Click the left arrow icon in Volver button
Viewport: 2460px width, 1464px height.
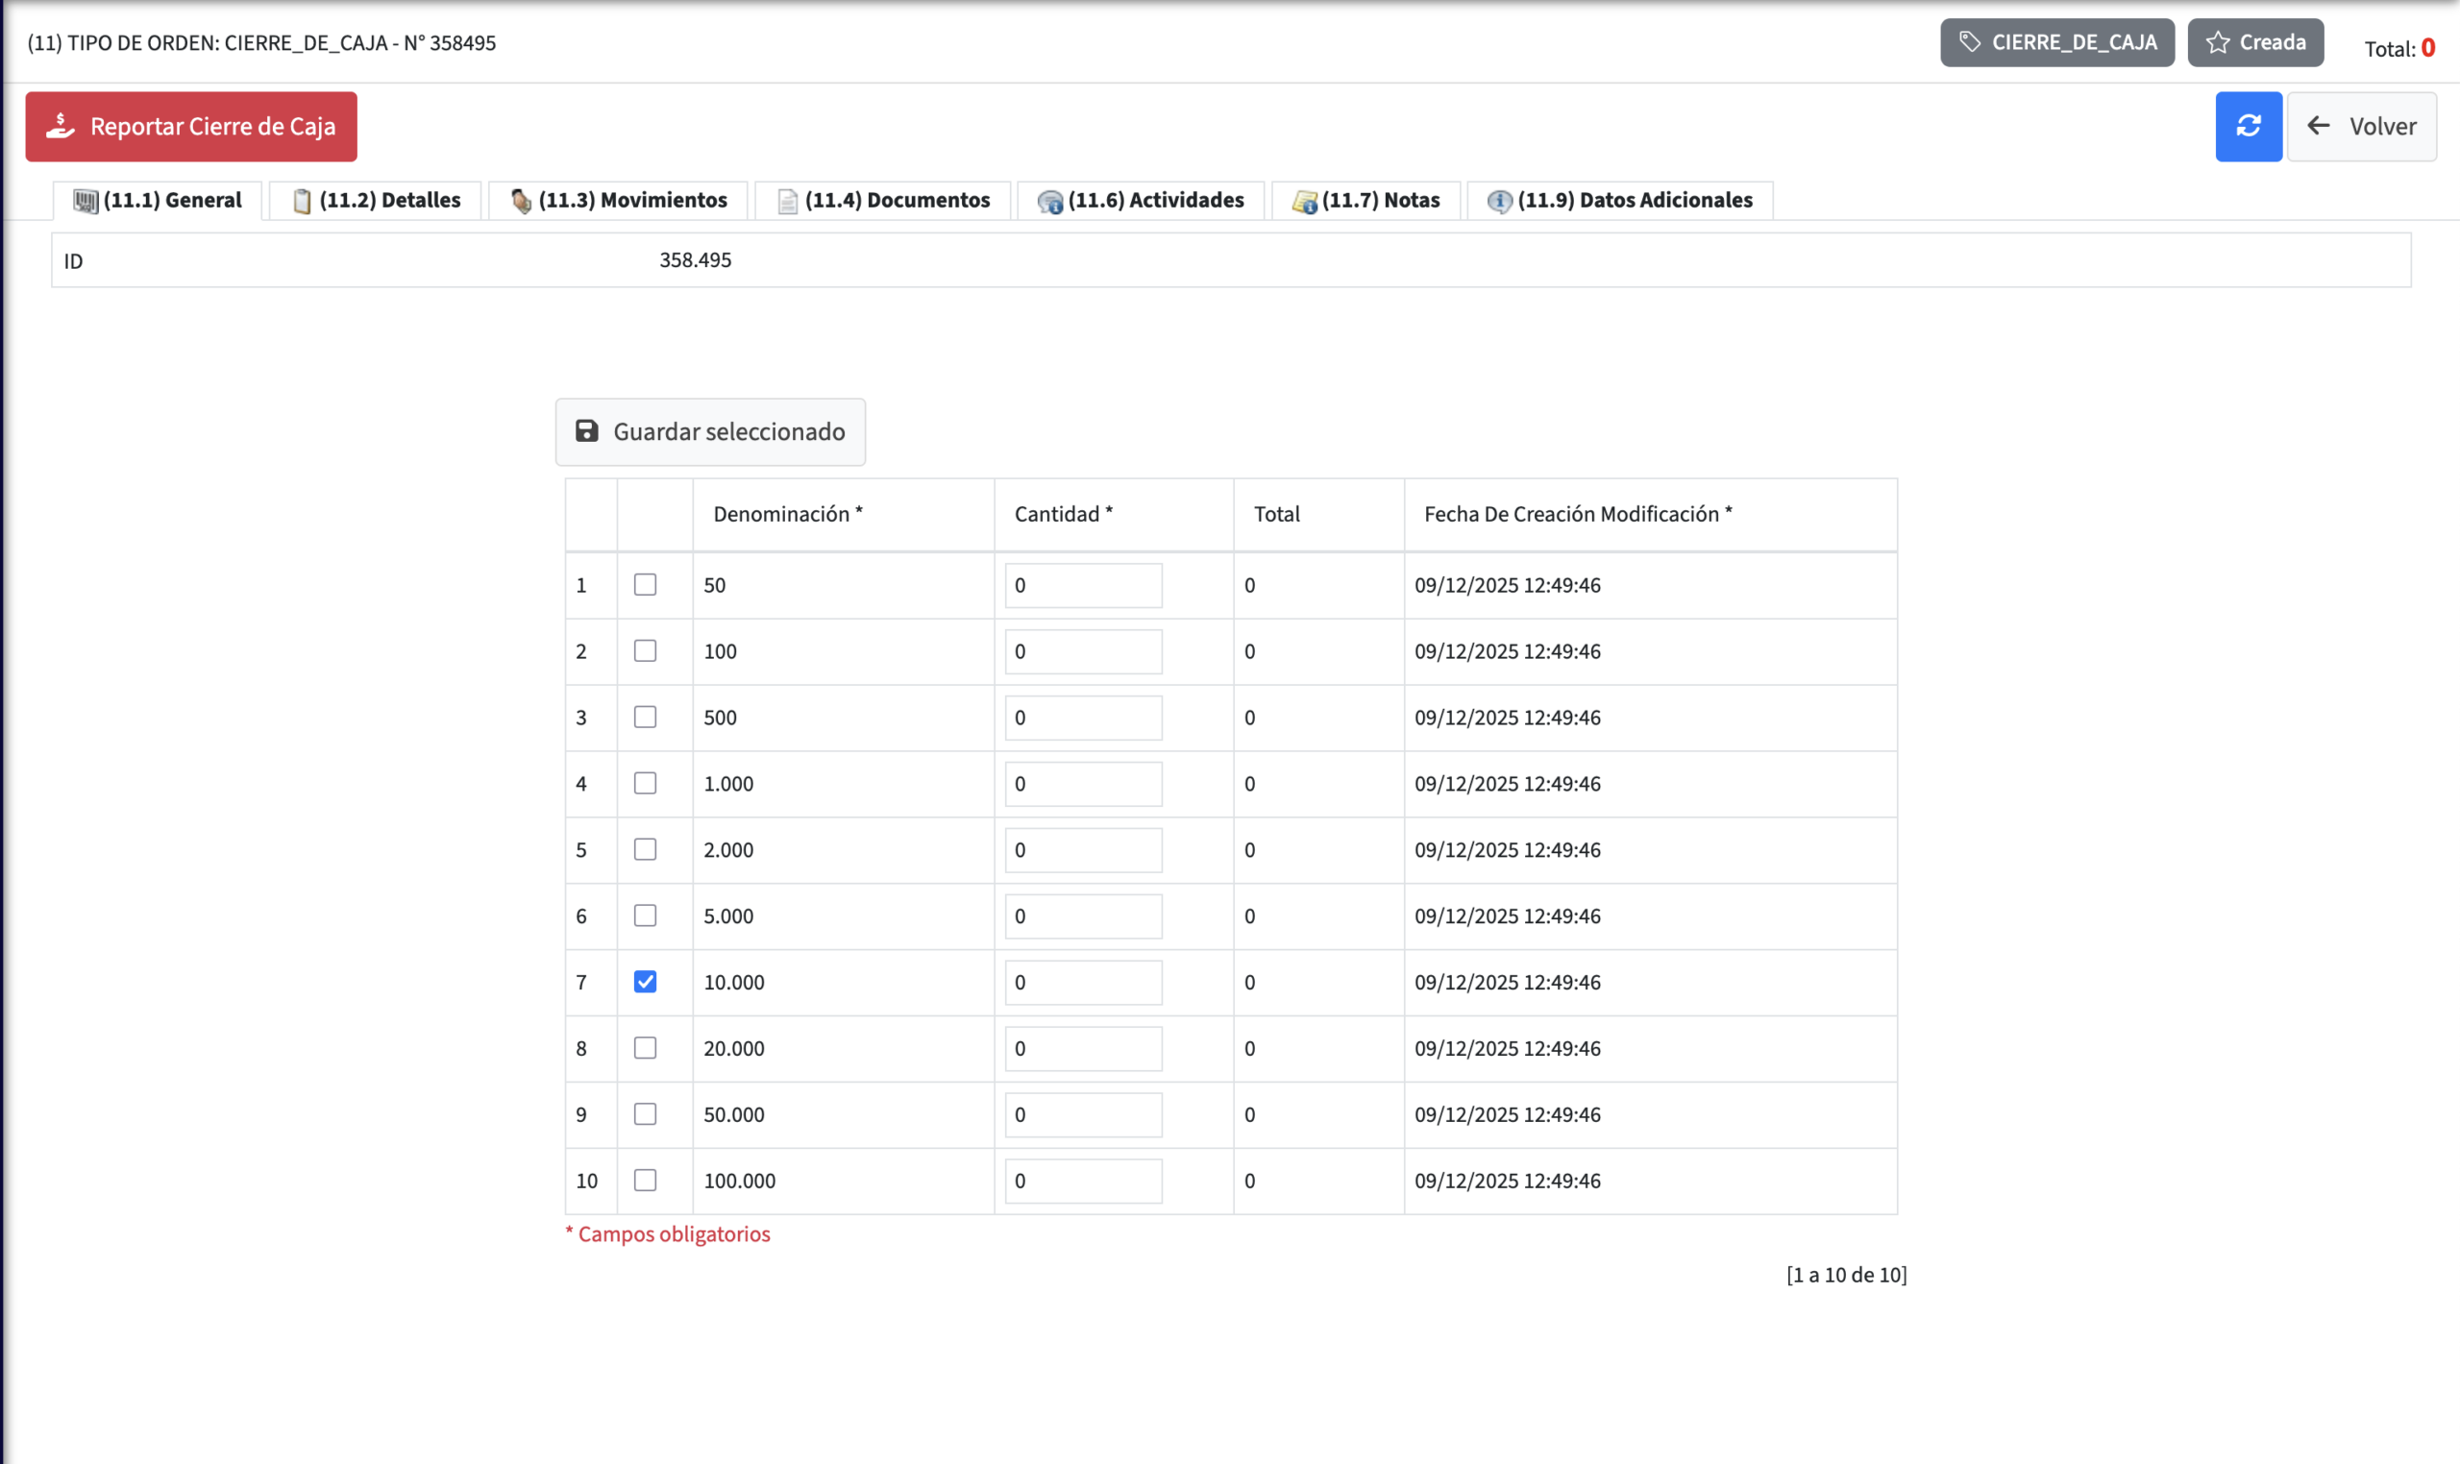(x=2318, y=126)
